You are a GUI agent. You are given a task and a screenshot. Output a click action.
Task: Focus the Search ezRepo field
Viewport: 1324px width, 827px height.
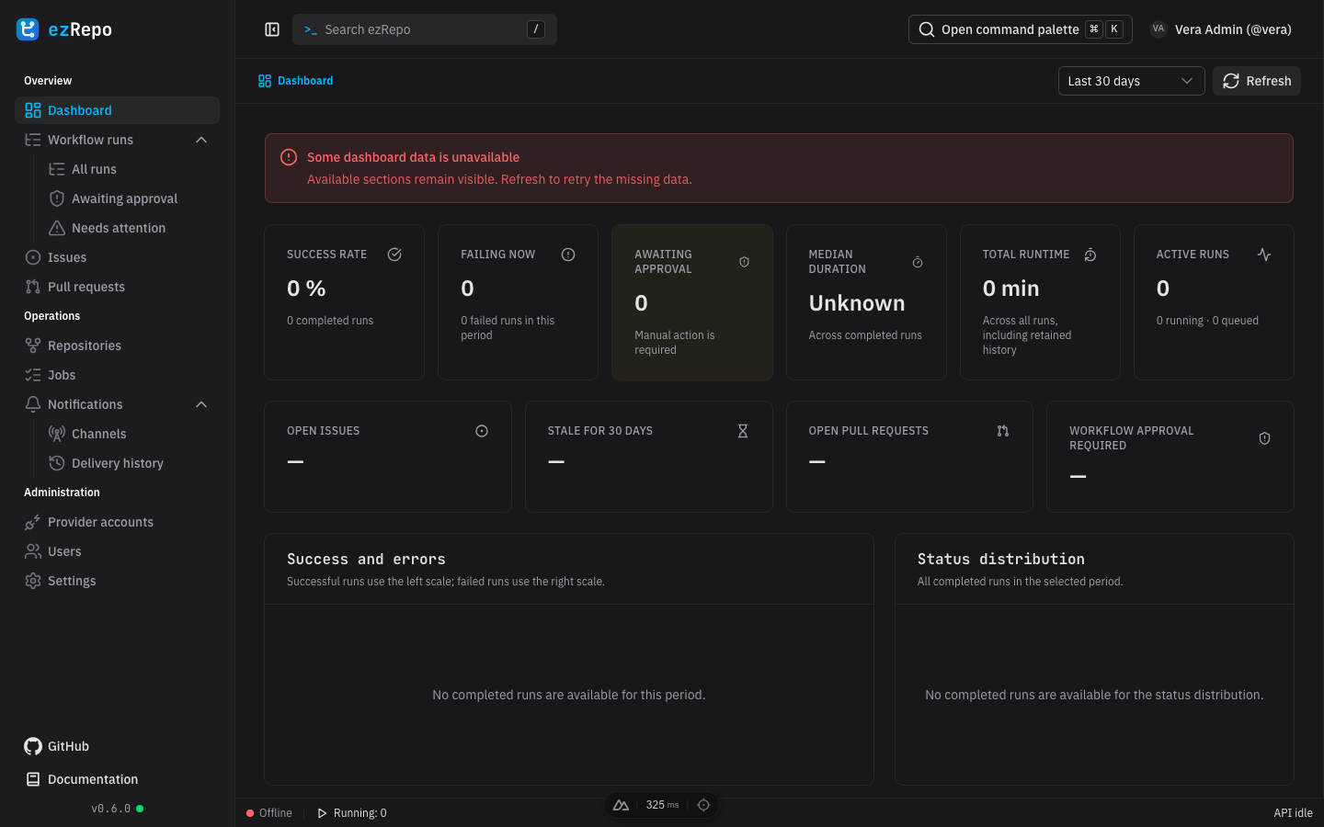(425, 29)
